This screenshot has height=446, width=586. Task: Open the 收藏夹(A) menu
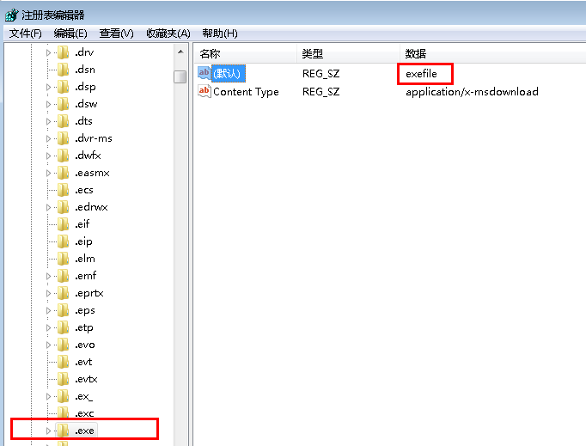[x=168, y=34]
